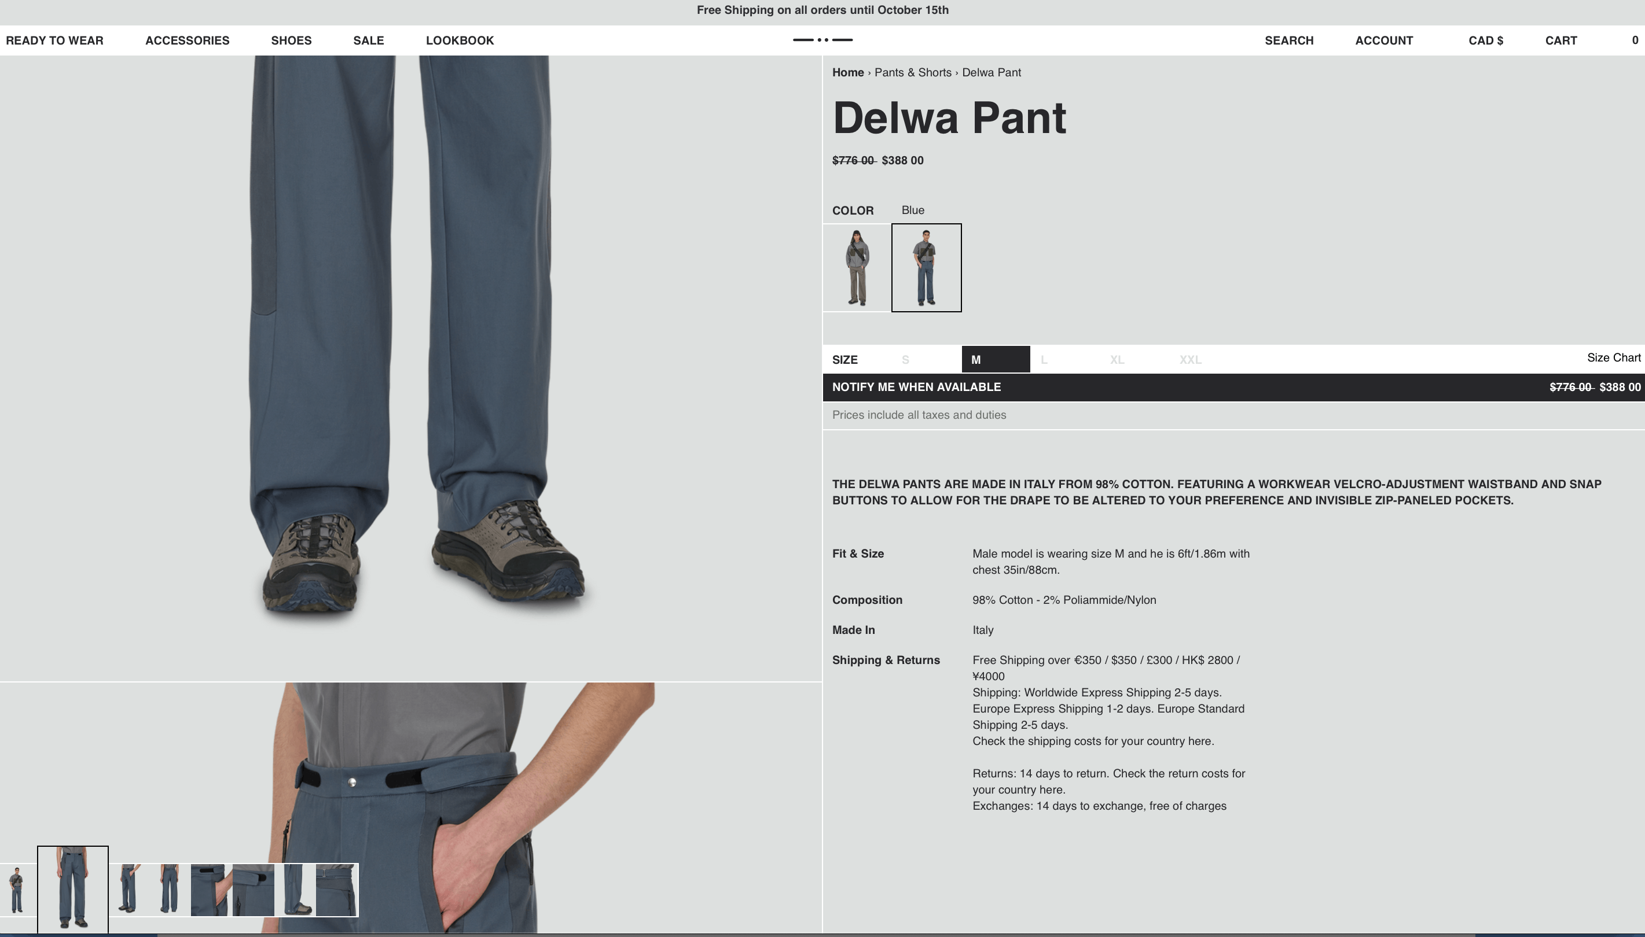Click the $388 00 sale price under title
The width and height of the screenshot is (1645, 937).
(902, 161)
